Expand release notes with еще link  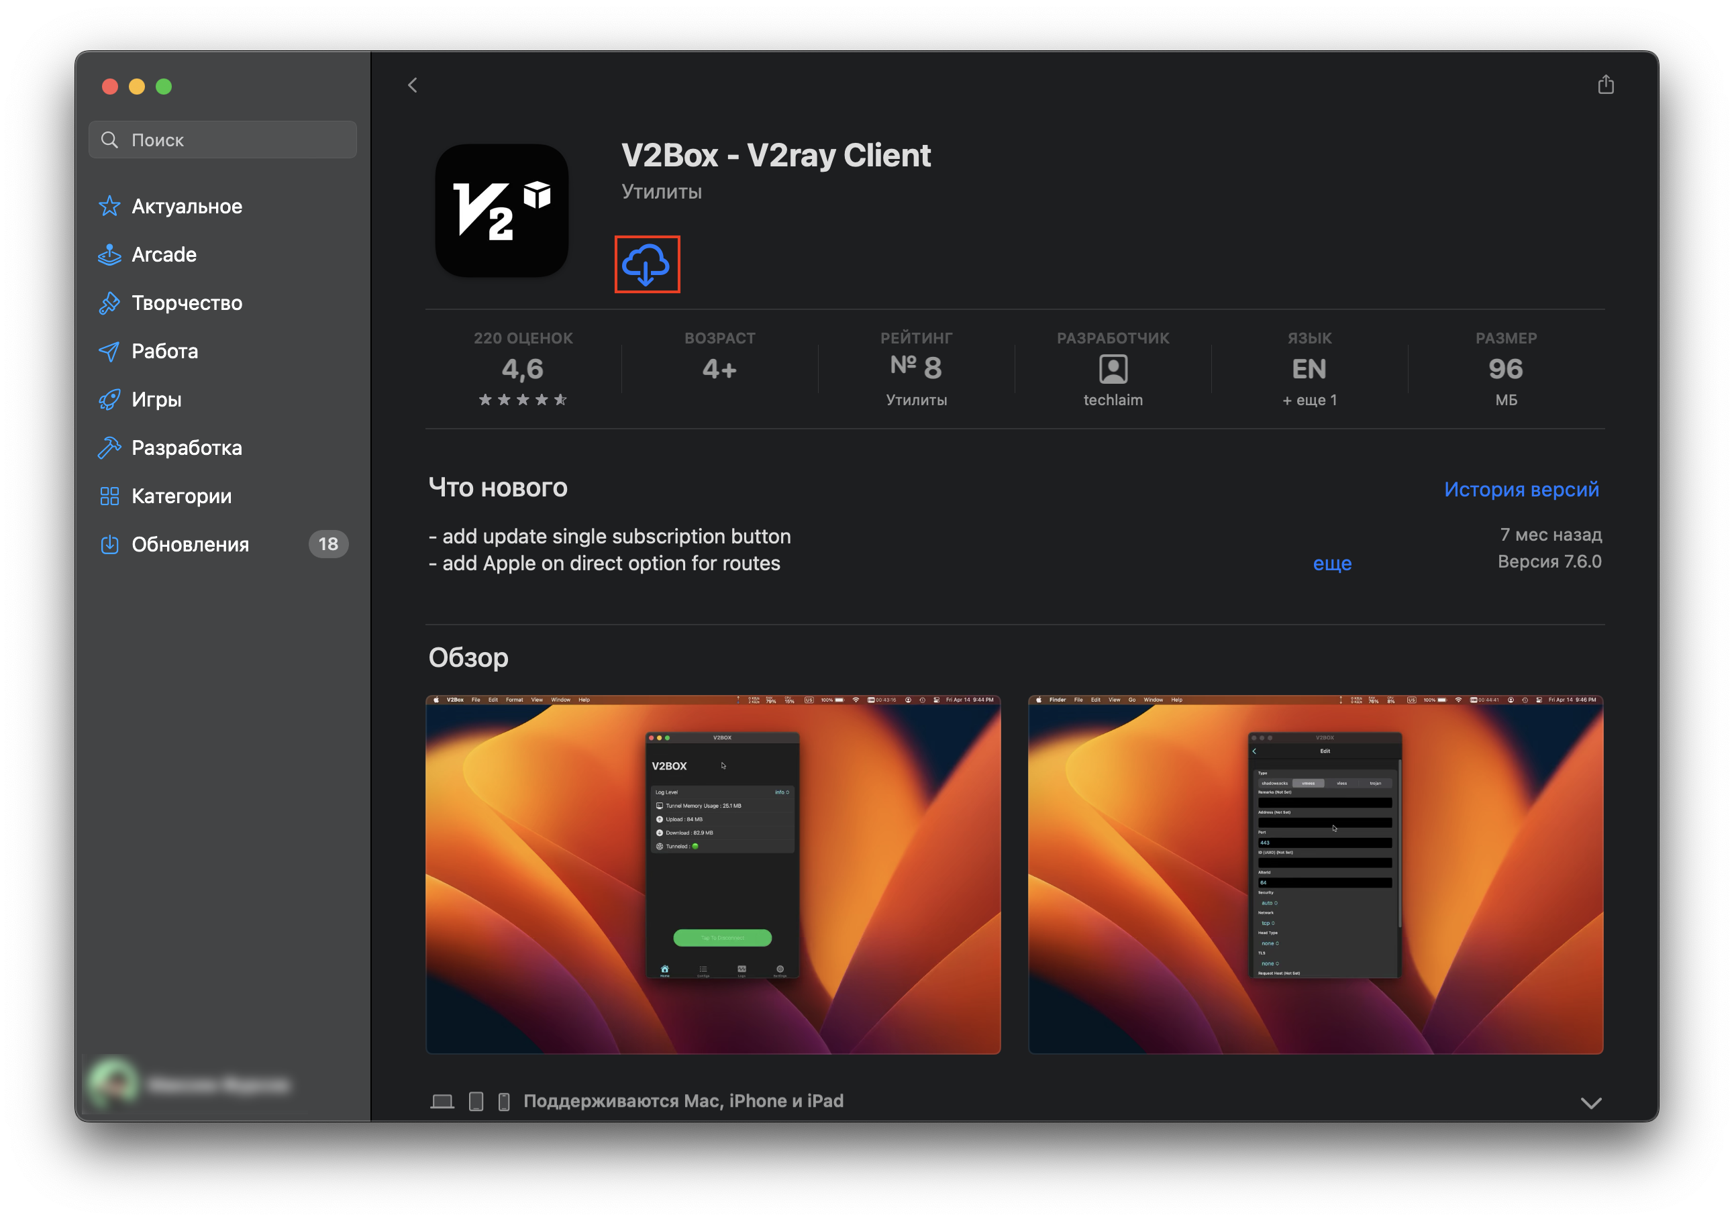(x=1332, y=564)
